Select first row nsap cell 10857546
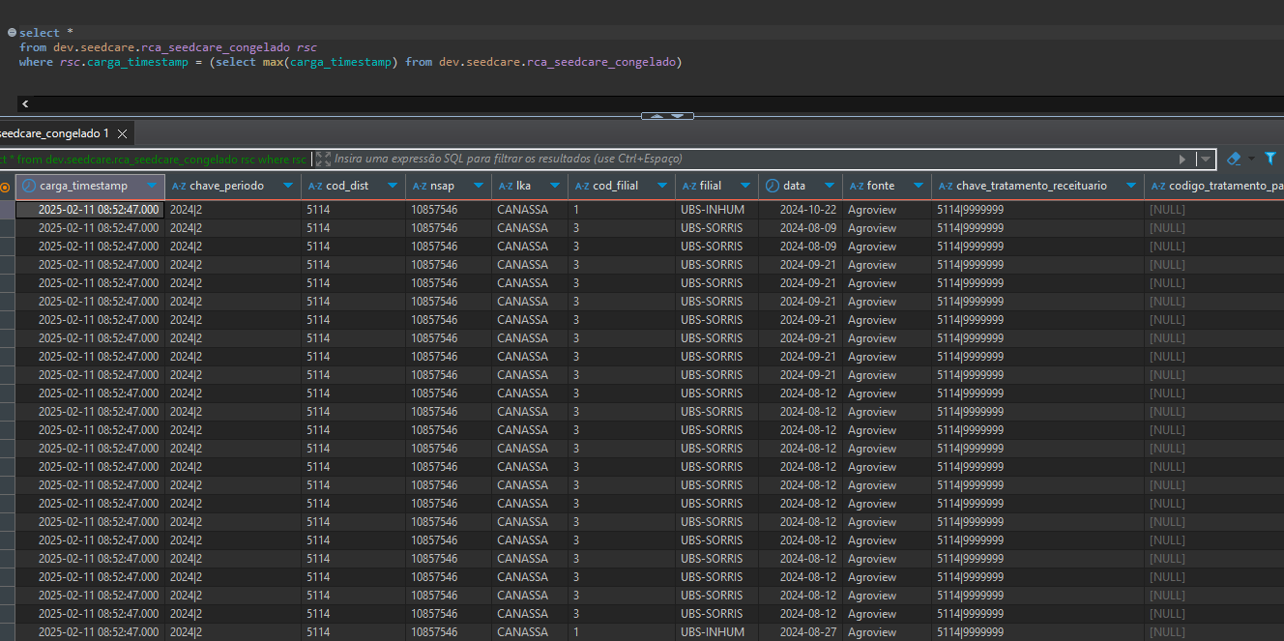The height and width of the screenshot is (641, 1284). (449, 210)
